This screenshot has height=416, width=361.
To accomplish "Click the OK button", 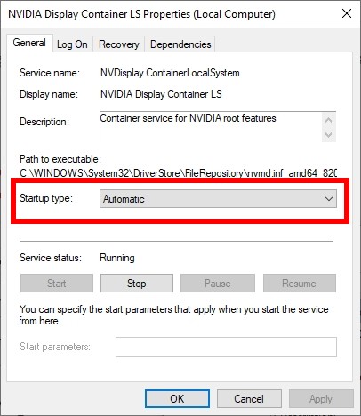I will point(177,398).
